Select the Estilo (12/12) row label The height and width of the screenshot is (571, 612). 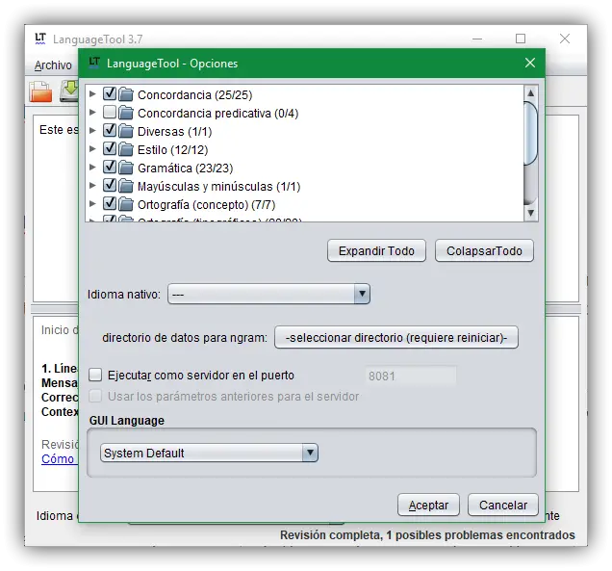tap(172, 150)
